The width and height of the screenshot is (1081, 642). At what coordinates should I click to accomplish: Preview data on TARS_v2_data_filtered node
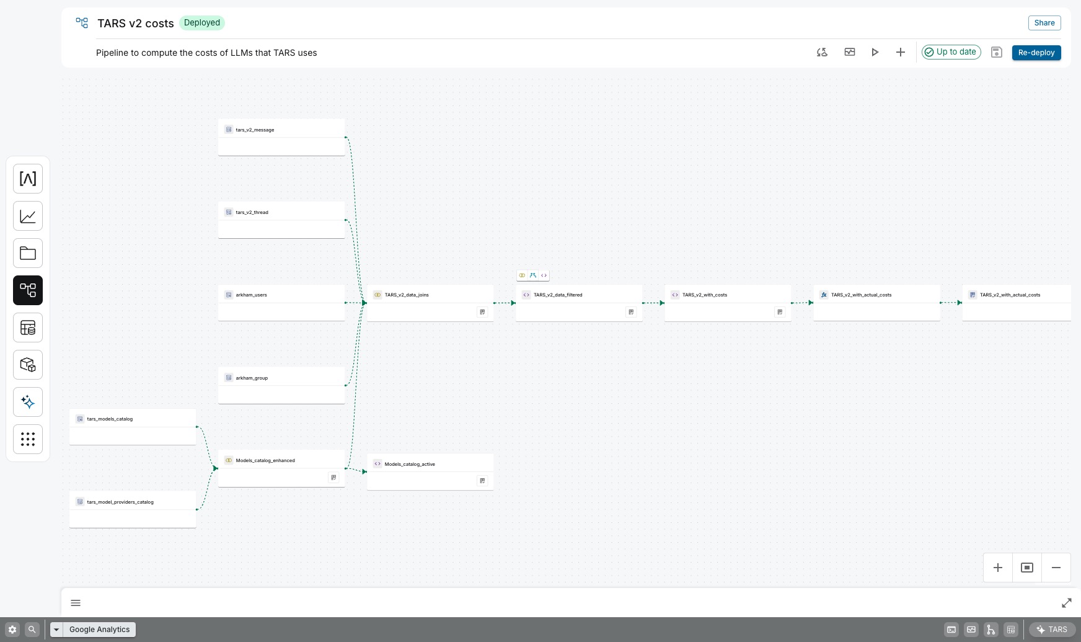point(631,312)
